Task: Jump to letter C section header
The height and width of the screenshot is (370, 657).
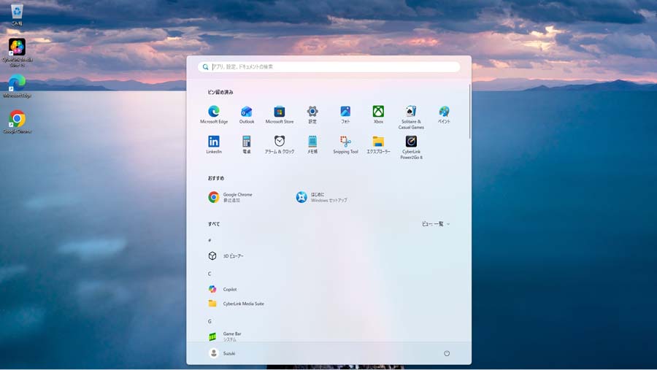Action: [x=210, y=274]
